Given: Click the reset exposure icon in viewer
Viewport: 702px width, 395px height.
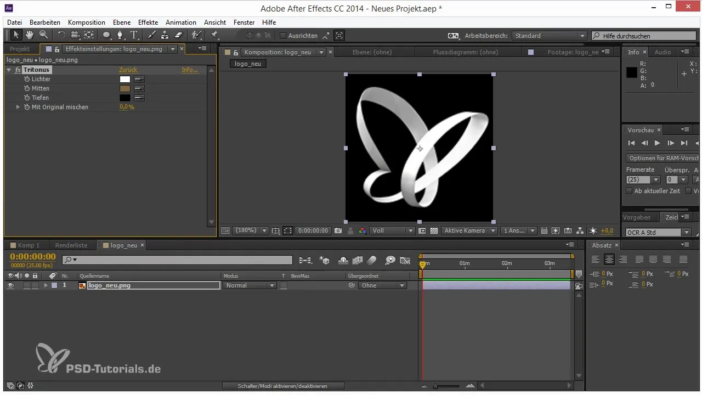Looking at the screenshot, I should (x=593, y=231).
